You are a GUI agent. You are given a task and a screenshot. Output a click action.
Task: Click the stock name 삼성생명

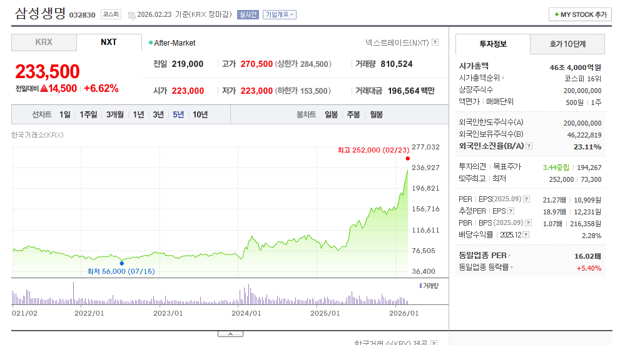40,14
